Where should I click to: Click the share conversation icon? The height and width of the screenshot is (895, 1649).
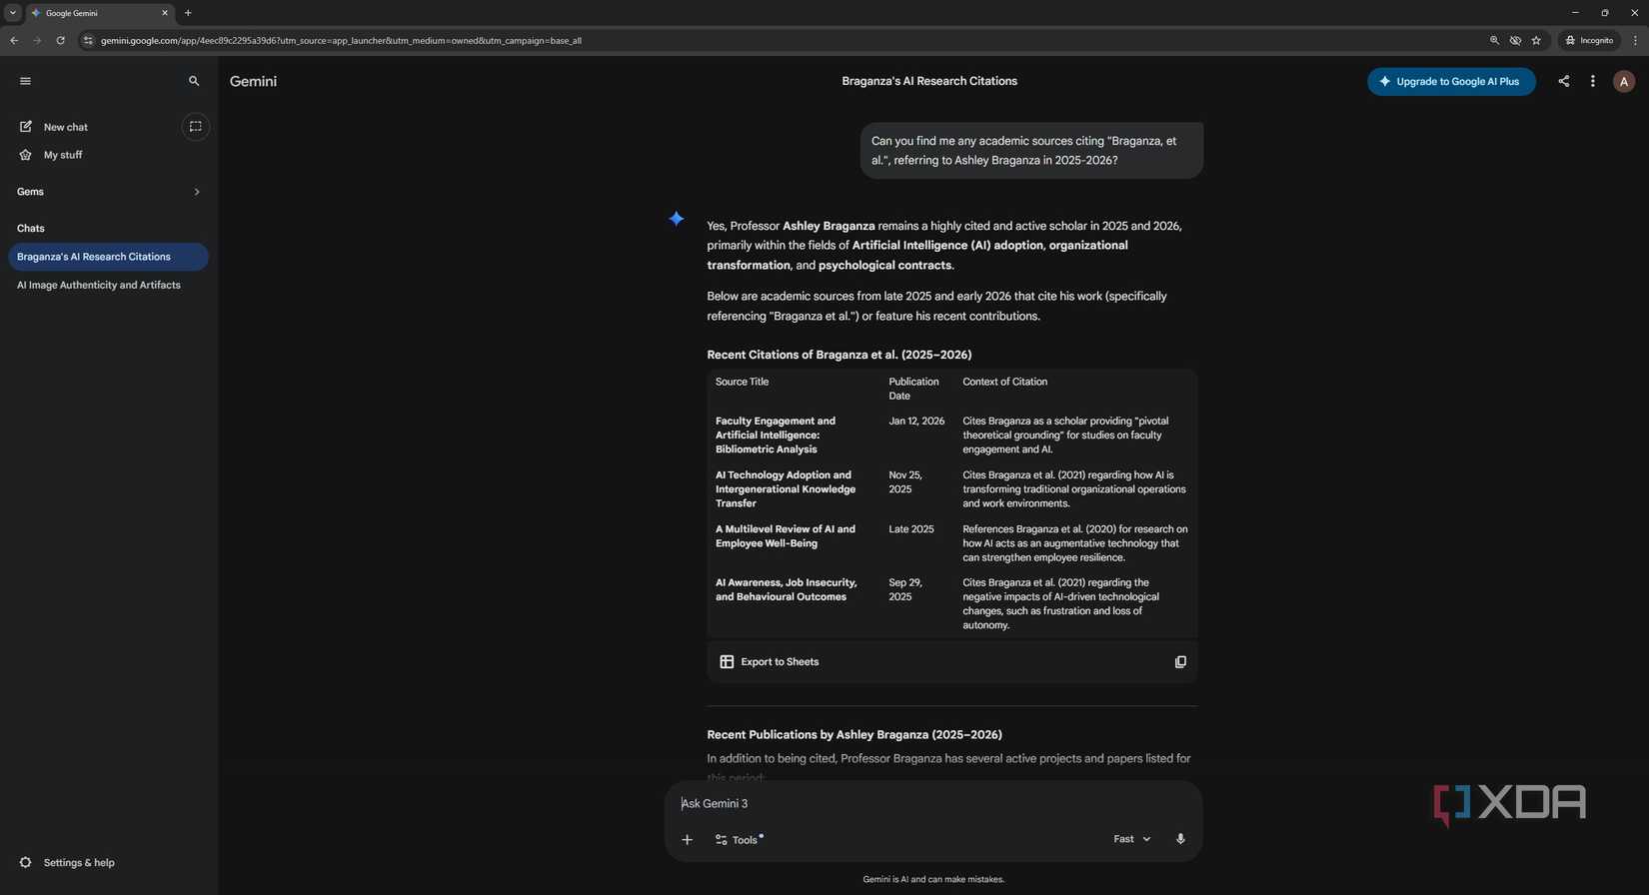(1563, 82)
